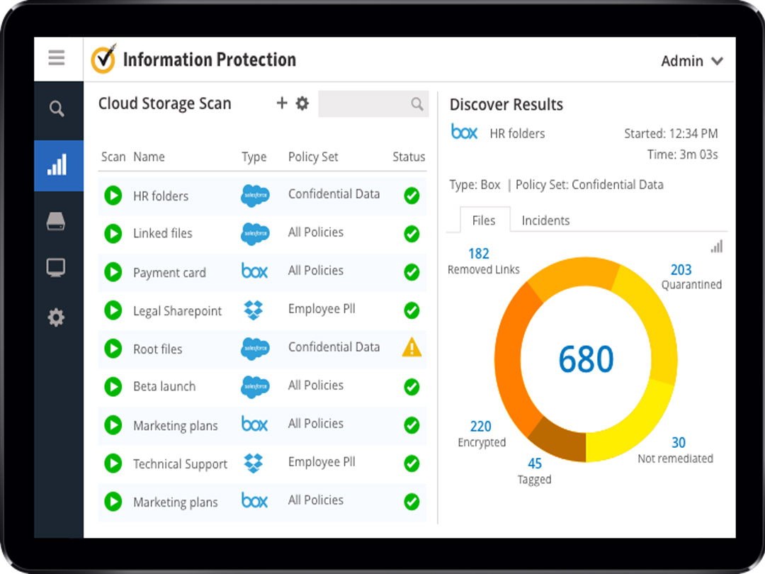Run the Technical Support scan
The image size is (765, 574).
tap(113, 463)
